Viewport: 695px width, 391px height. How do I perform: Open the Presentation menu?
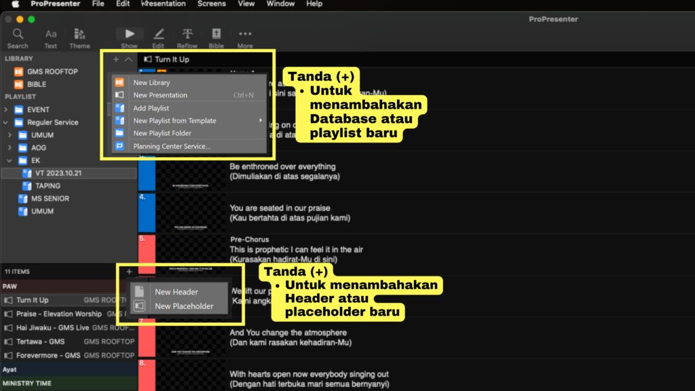coord(163,4)
